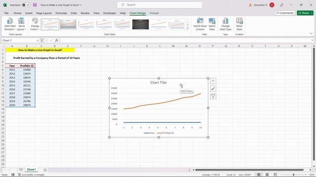Open the Help tab
Image resolution: width=316 pixels, height=177 pixels.
coord(123,13)
